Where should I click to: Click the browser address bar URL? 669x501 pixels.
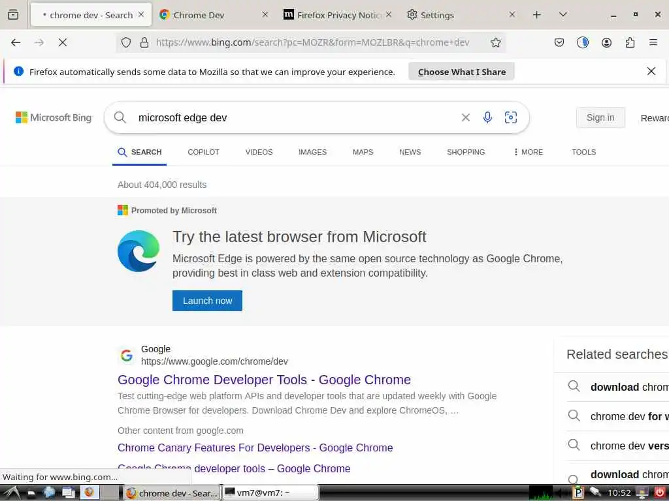[x=312, y=42]
